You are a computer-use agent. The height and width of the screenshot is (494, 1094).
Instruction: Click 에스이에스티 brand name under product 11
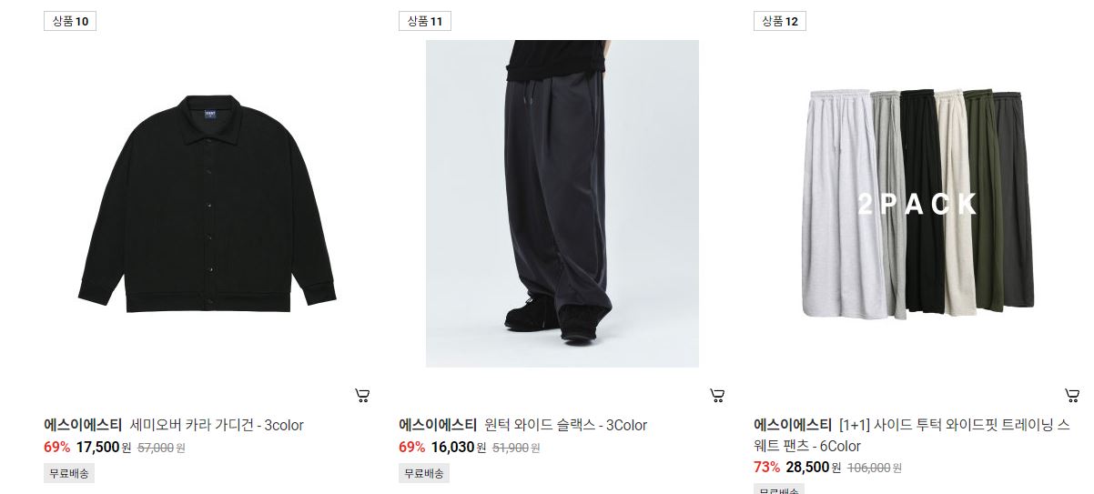(438, 425)
